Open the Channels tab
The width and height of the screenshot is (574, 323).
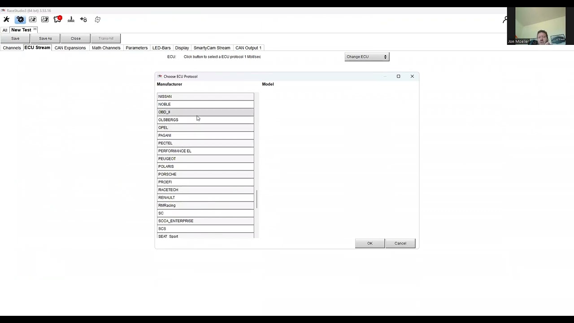click(x=12, y=48)
